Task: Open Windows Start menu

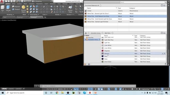Action: [x=3, y=93]
